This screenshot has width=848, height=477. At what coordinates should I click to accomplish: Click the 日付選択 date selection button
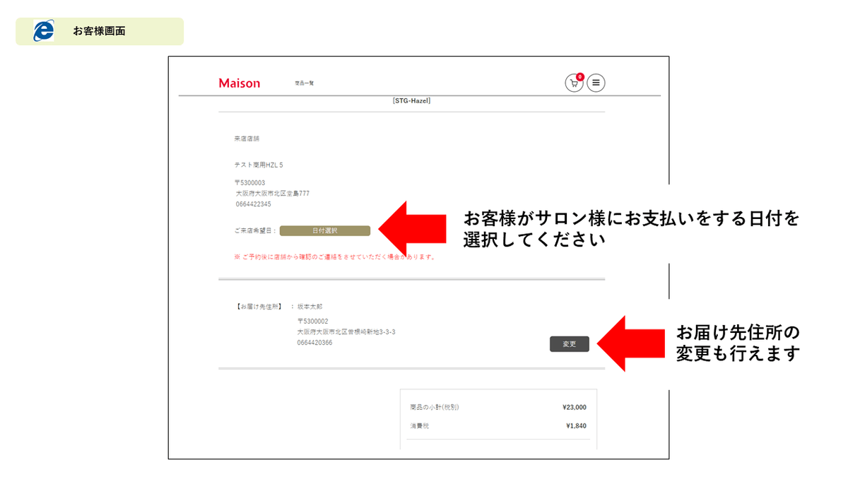pos(325,230)
